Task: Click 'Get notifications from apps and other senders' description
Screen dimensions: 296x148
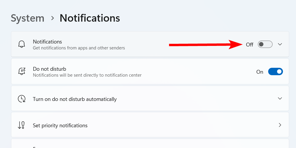Action: pyautogui.click(x=79, y=48)
